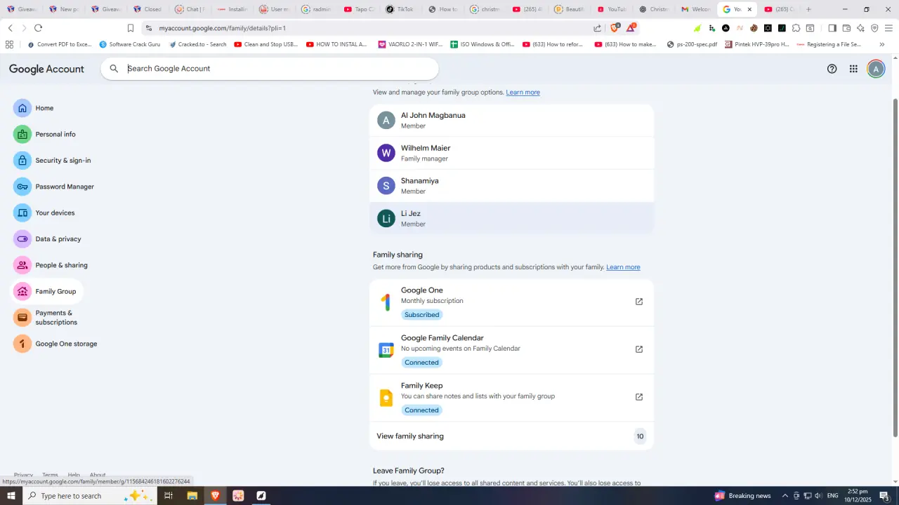Open Software Crack Guru bookmark
The width and height of the screenshot is (899, 505).
pyautogui.click(x=130, y=44)
